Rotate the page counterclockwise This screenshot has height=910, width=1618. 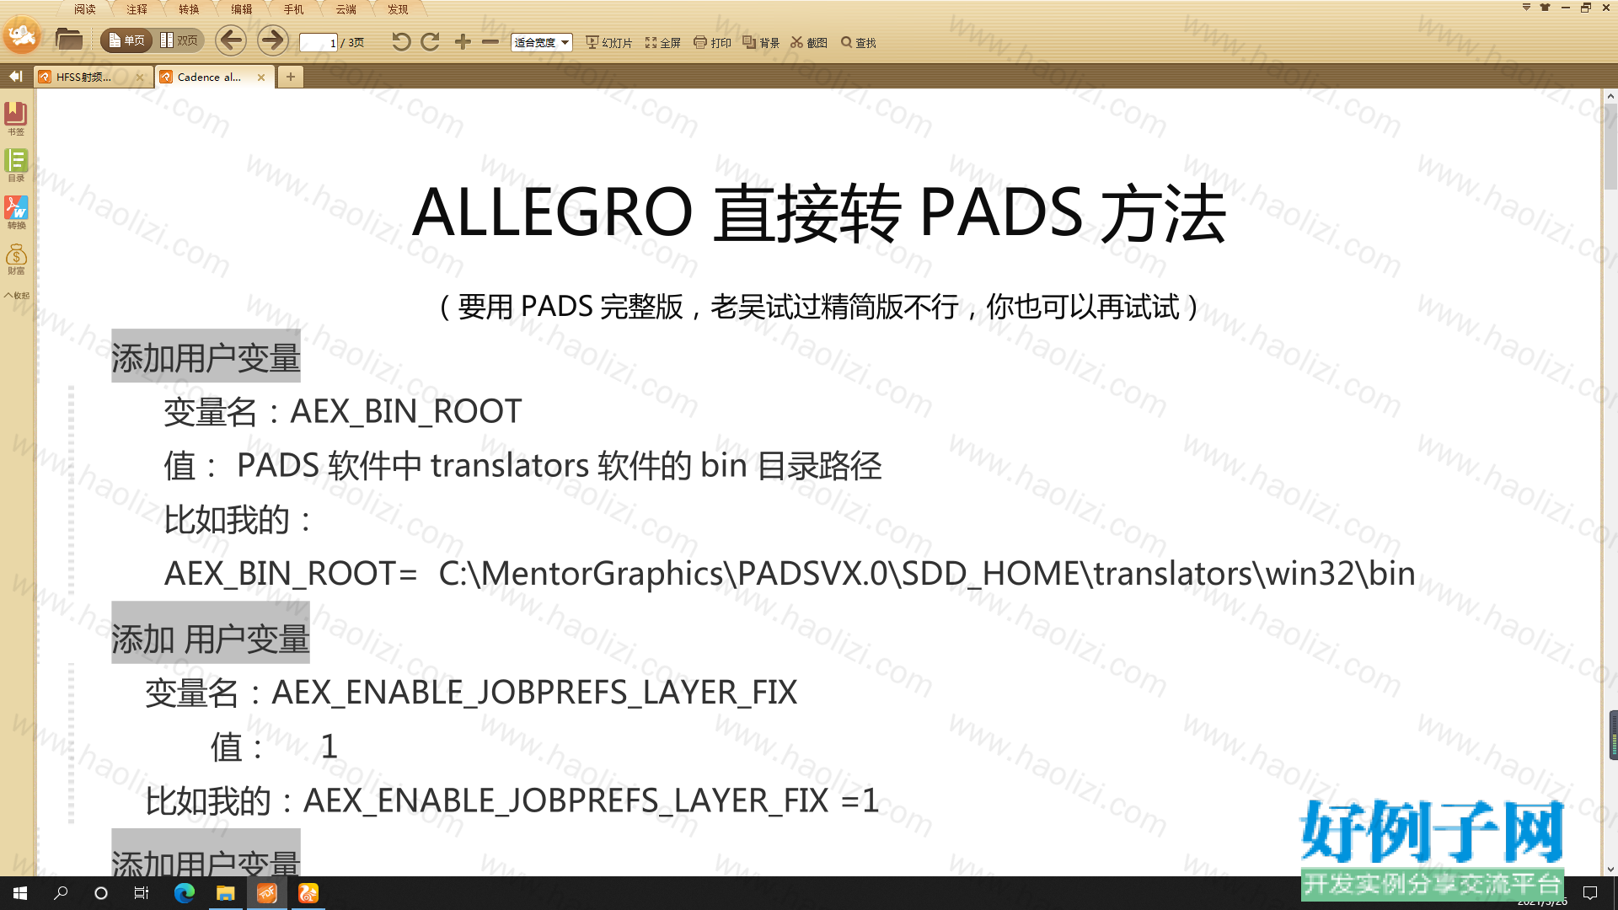(x=401, y=41)
